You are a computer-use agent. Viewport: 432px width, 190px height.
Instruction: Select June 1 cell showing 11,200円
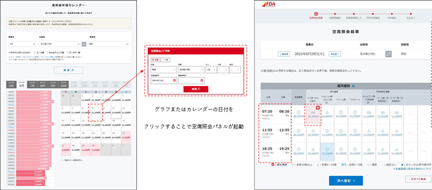(x=86, y=100)
